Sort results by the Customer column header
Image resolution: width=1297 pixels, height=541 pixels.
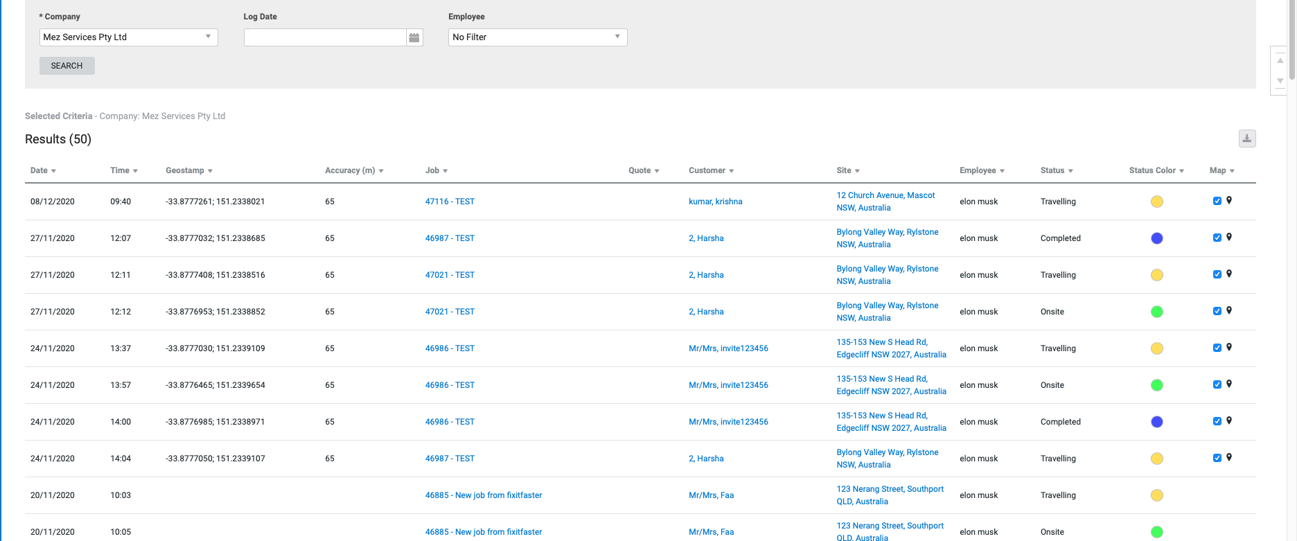711,170
